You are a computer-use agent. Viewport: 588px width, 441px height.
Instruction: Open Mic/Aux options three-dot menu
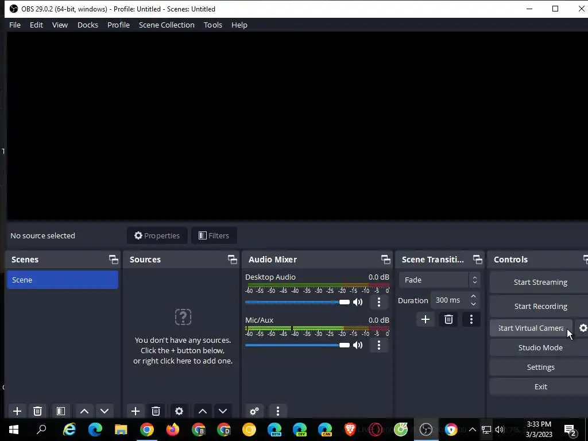pyautogui.click(x=379, y=345)
